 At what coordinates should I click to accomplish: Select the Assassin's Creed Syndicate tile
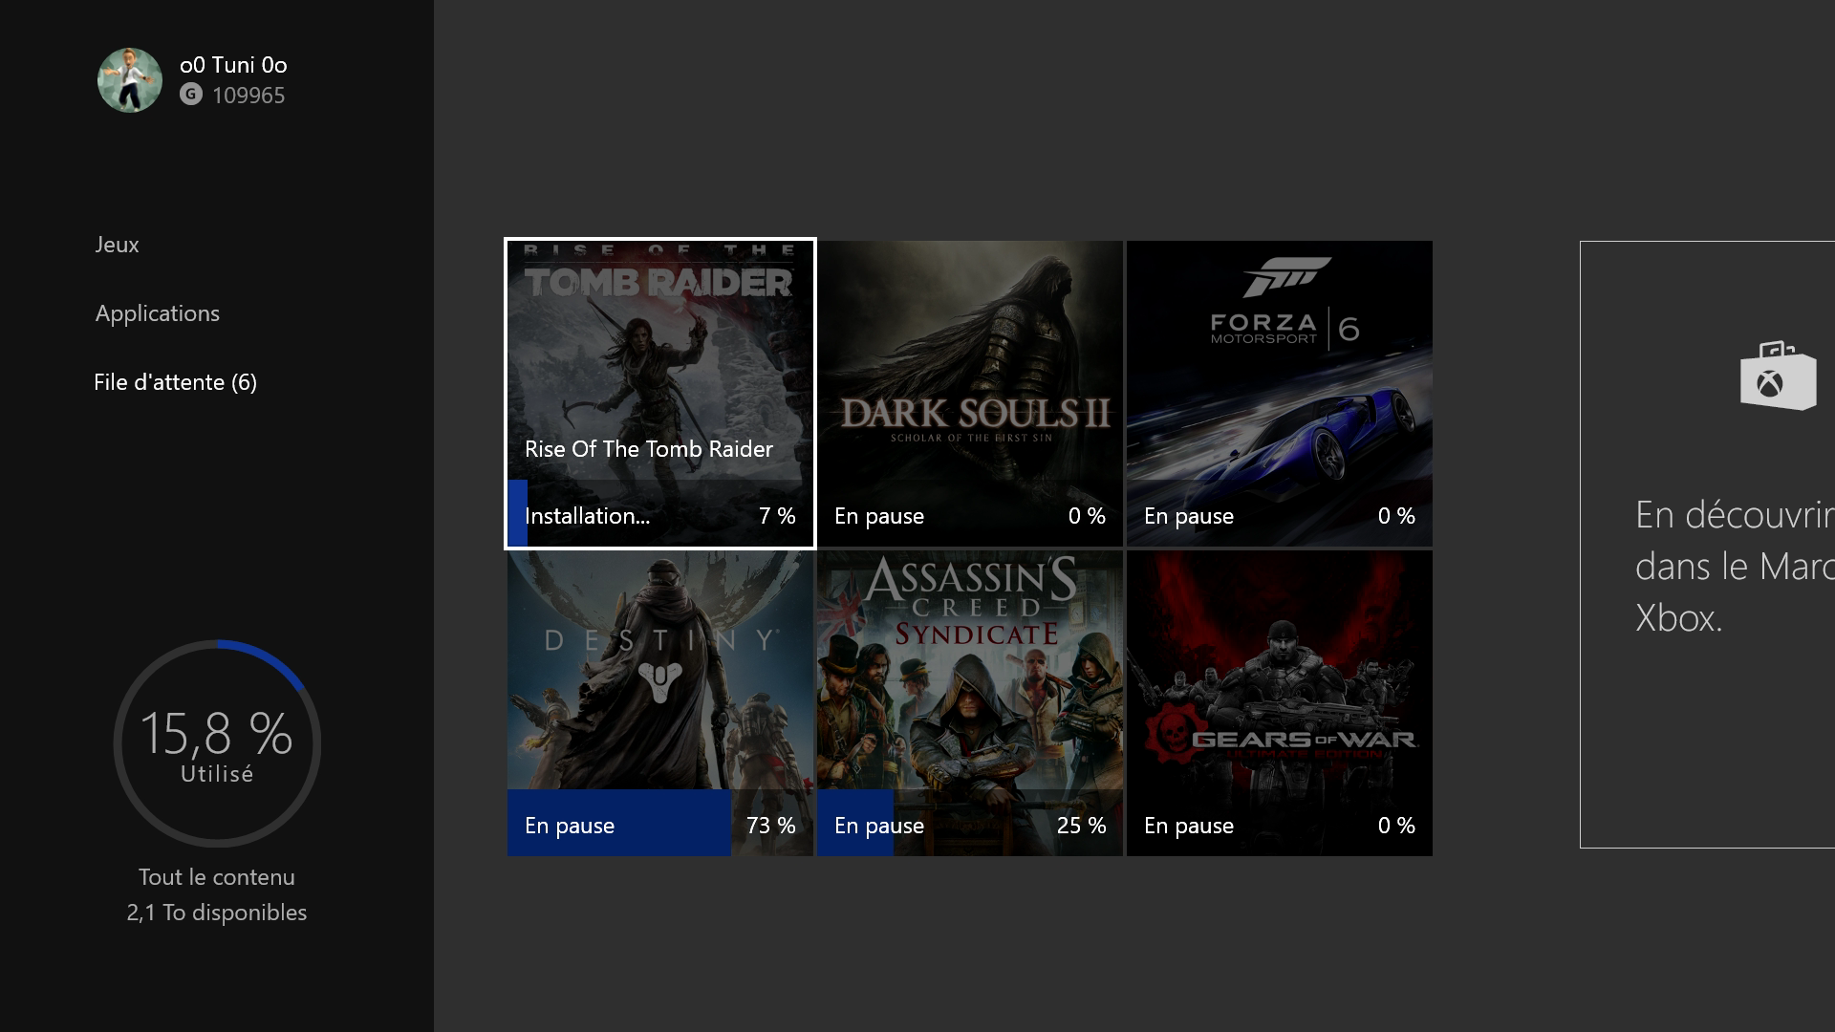coord(970,703)
